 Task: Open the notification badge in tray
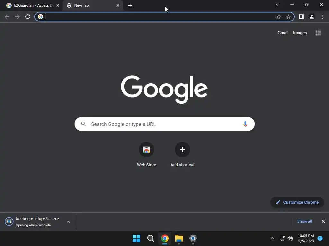pyautogui.click(x=320, y=238)
